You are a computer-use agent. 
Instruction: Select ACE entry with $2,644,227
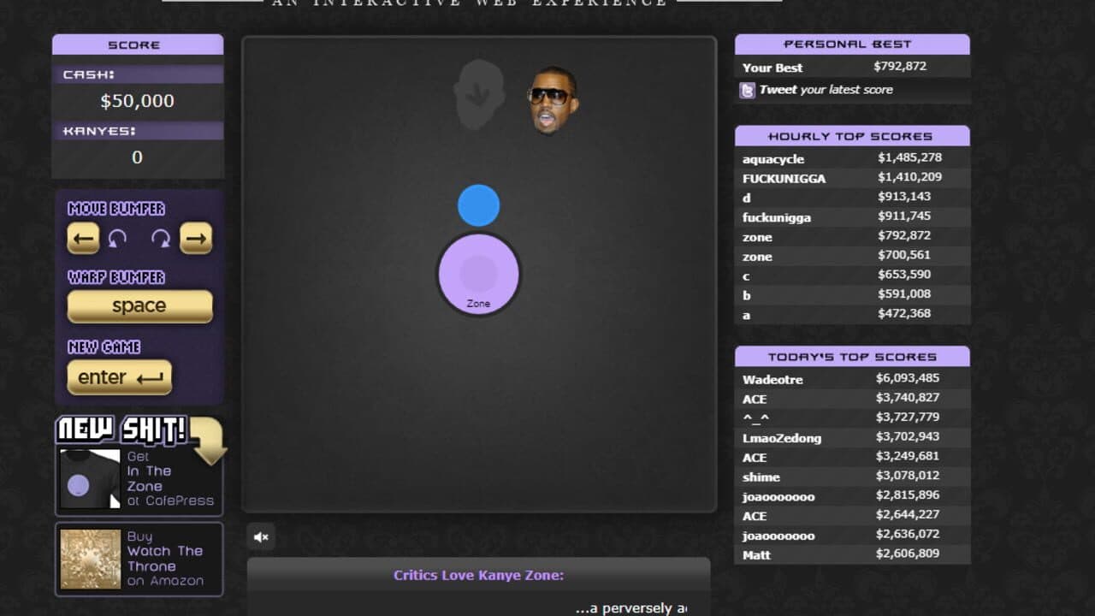click(x=852, y=515)
